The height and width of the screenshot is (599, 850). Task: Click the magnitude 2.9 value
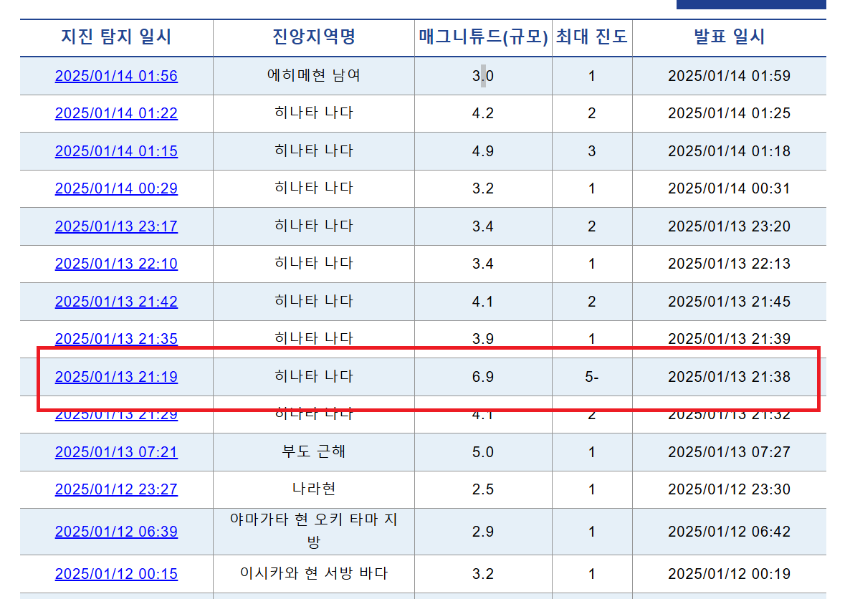pyautogui.click(x=483, y=532)
